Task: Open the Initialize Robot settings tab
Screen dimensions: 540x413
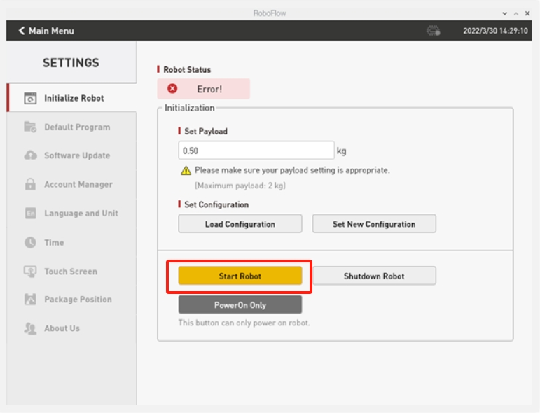Action: pos(71,98)
